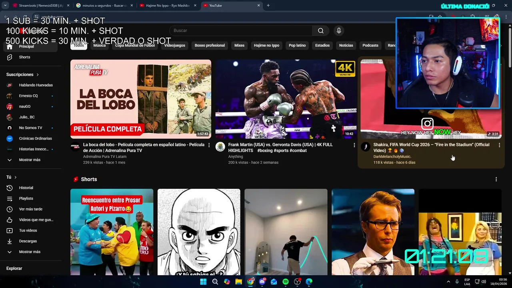This screenshot has height=288, width=512.
Task: Select Hajime no Ippo filter chip
Action: tap(266, 46)
